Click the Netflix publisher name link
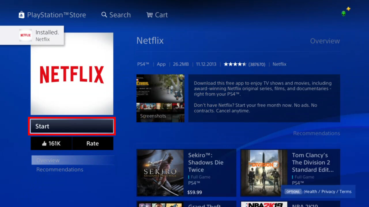The height and width of the screenshot is (207, 369). (x=279, y=64)
